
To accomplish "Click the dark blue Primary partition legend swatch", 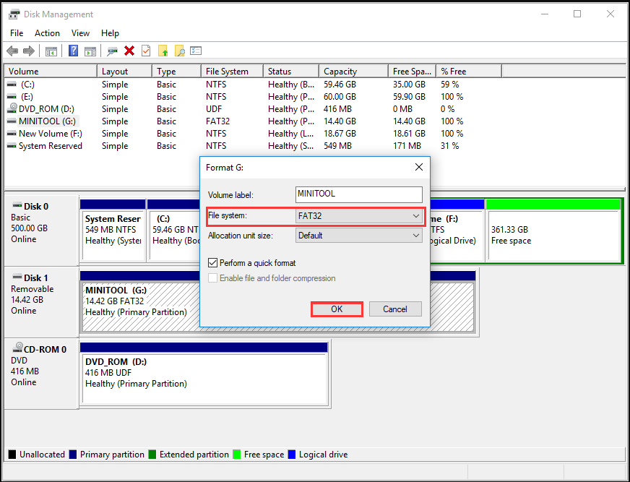I will point(73,455).
